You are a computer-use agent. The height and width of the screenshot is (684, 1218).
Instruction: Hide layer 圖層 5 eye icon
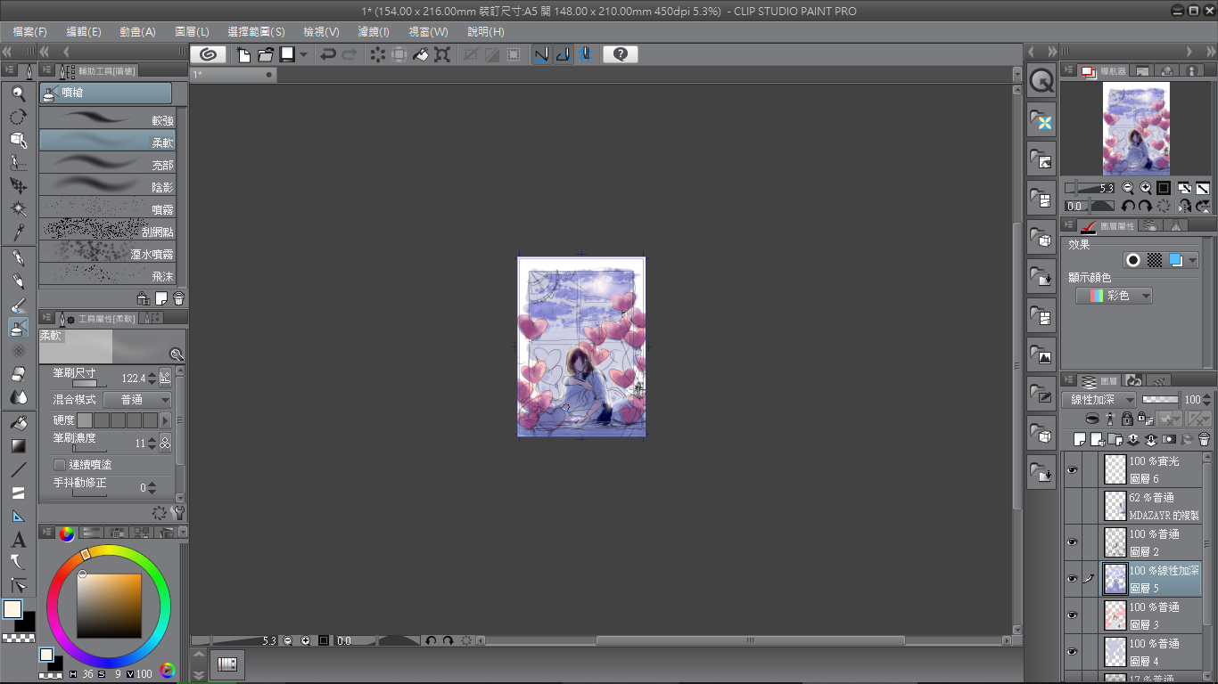coord(1072,579)
